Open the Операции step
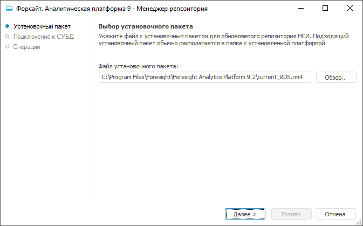The height and width of the screenshot is (226, 363). [x=26, y=47]
